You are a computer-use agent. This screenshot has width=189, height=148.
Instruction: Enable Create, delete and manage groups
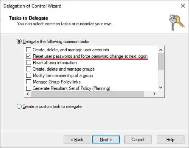[28, 69]
